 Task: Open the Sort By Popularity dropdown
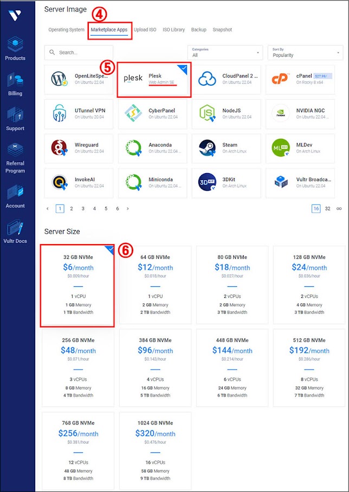pos(306,53)
